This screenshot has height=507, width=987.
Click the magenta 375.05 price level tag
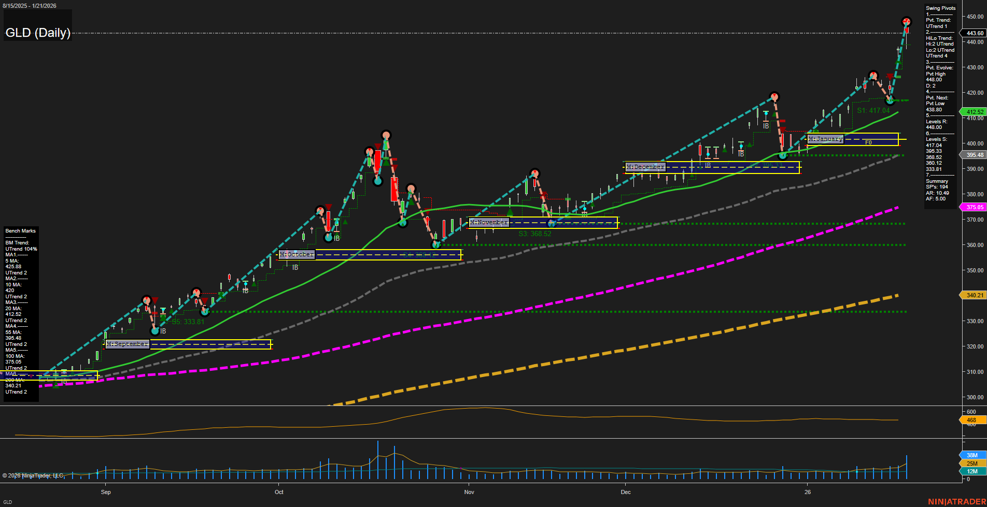(x=974, y=207)
